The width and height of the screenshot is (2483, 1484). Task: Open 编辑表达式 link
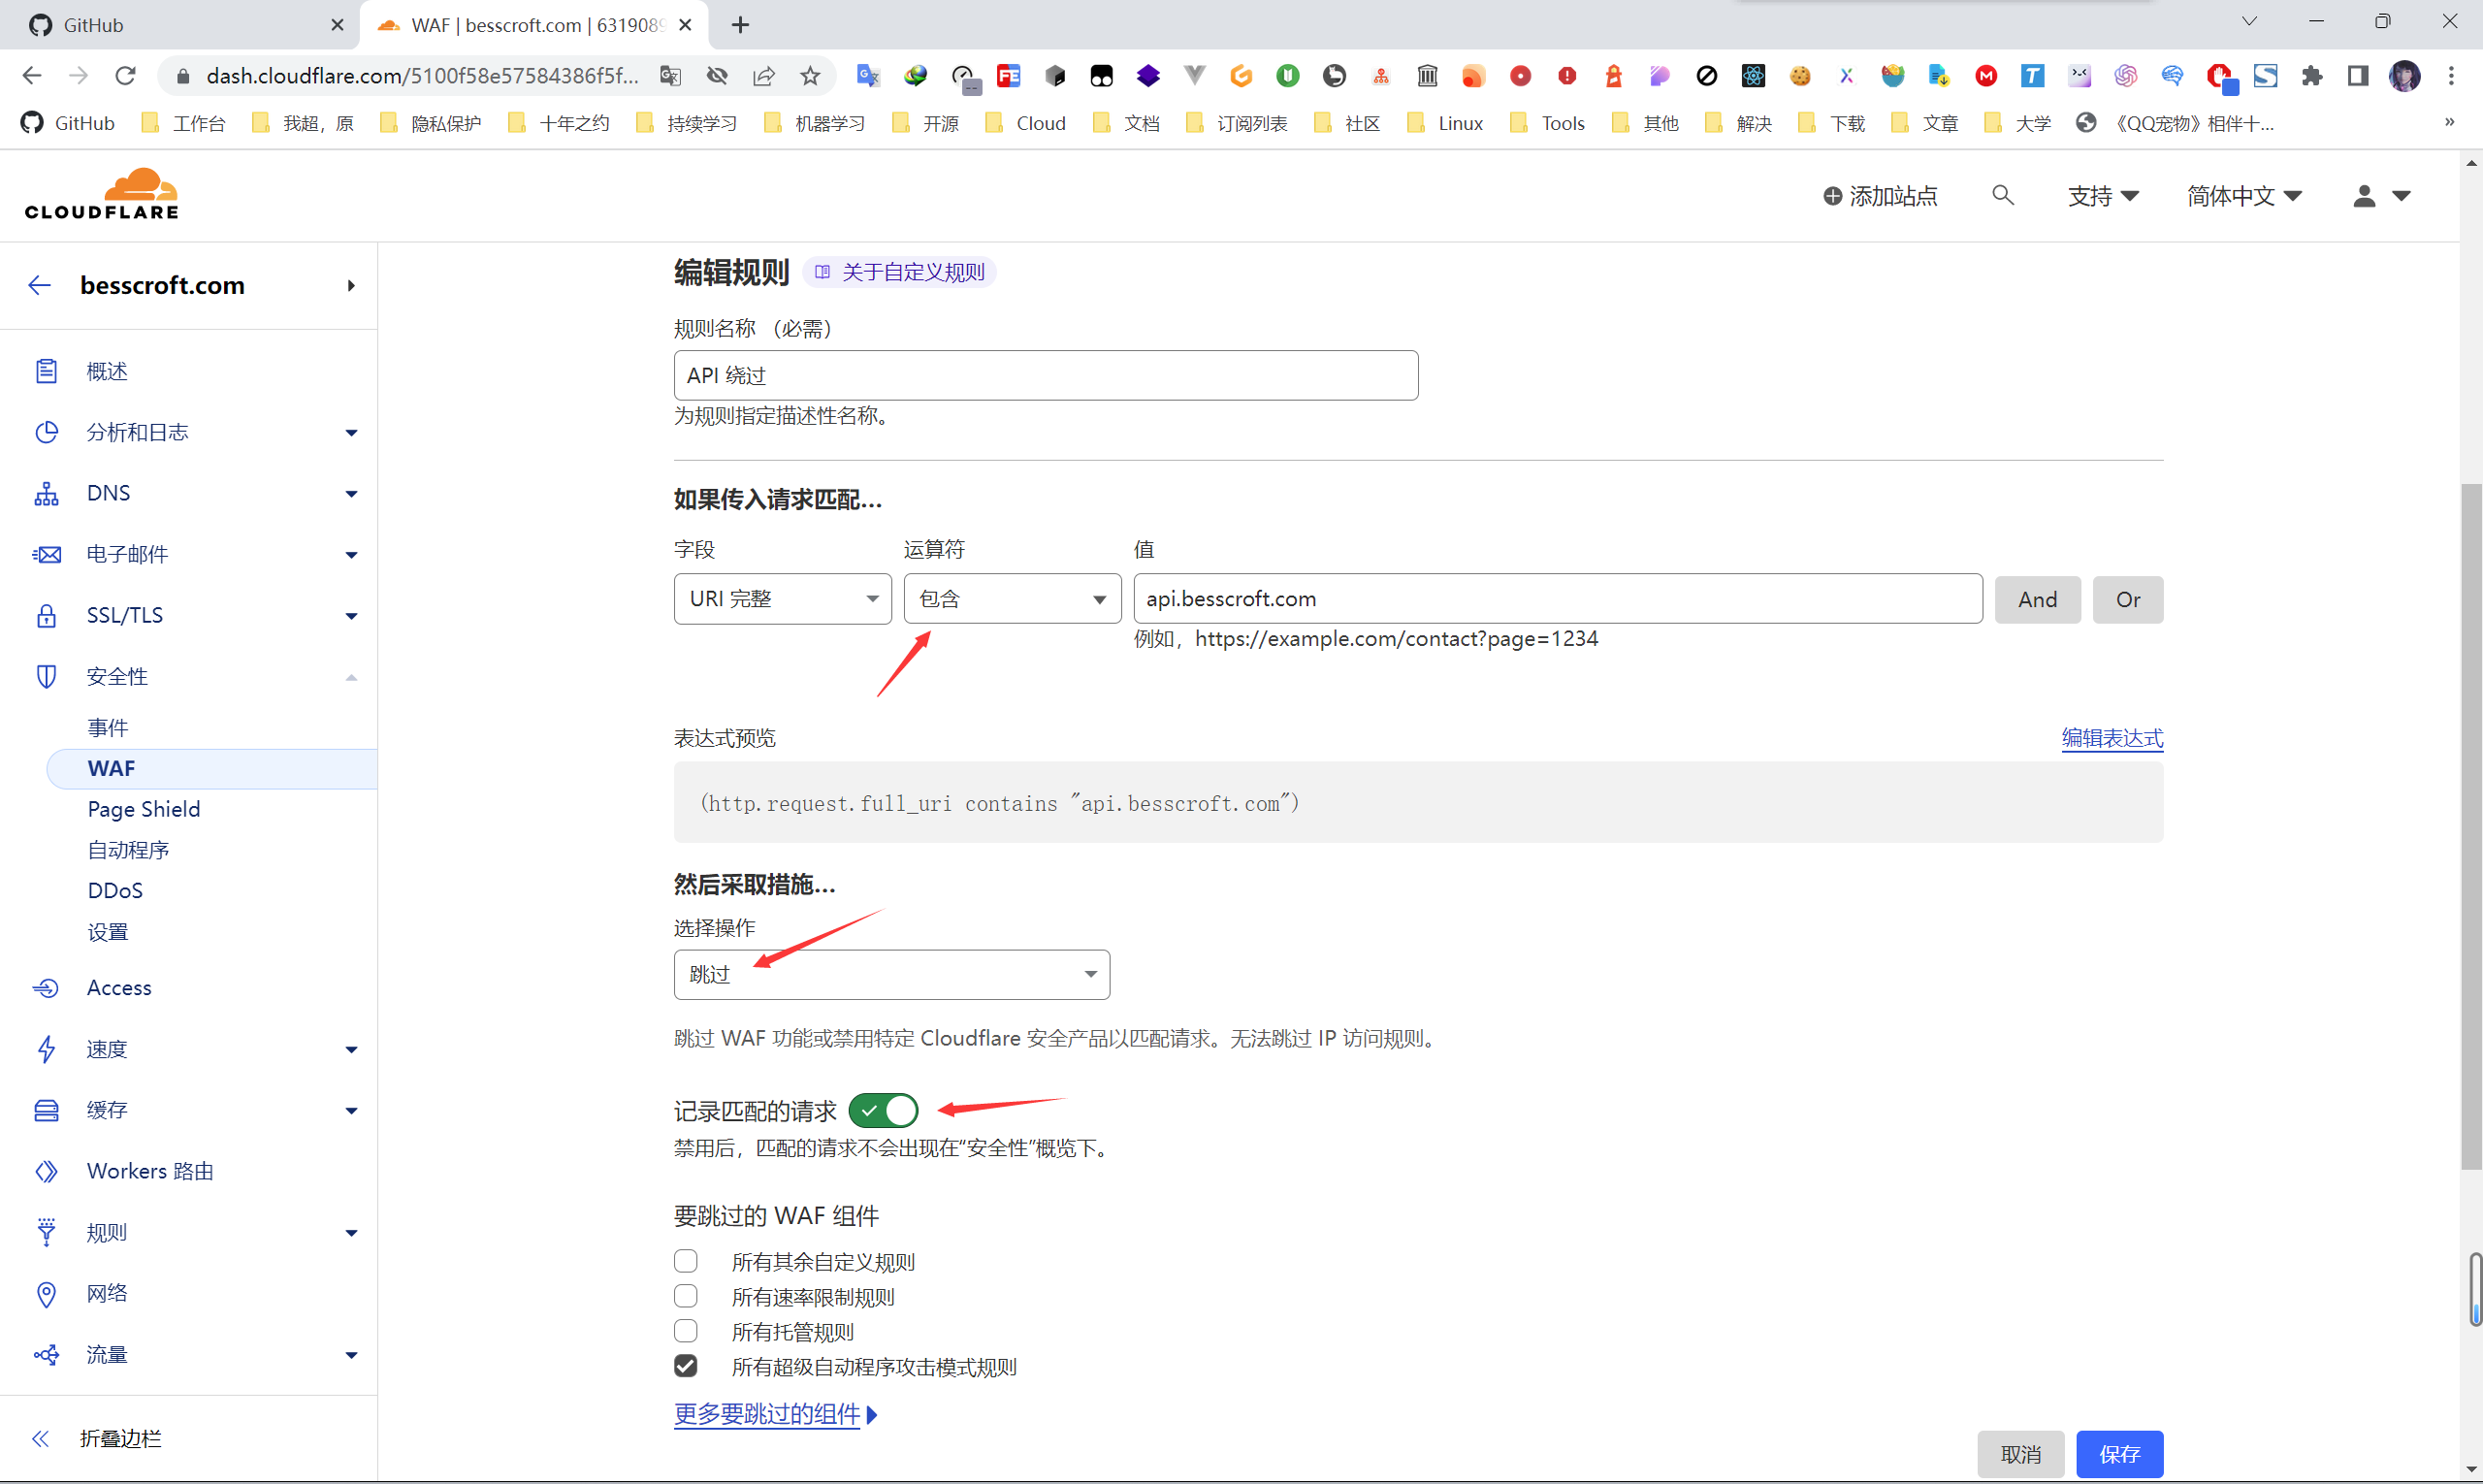point(2112,738)
